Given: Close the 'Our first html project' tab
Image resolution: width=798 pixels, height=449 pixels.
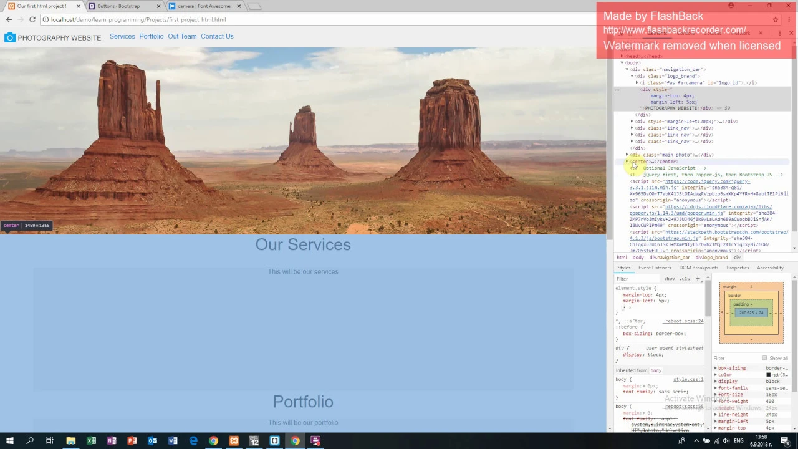Looking at the screenshot, I should coord(79,6).
